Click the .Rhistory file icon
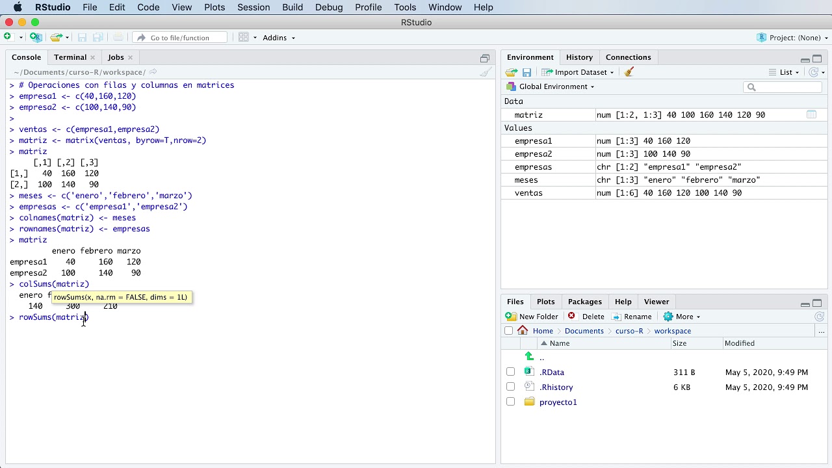 [x=529, y=387]
